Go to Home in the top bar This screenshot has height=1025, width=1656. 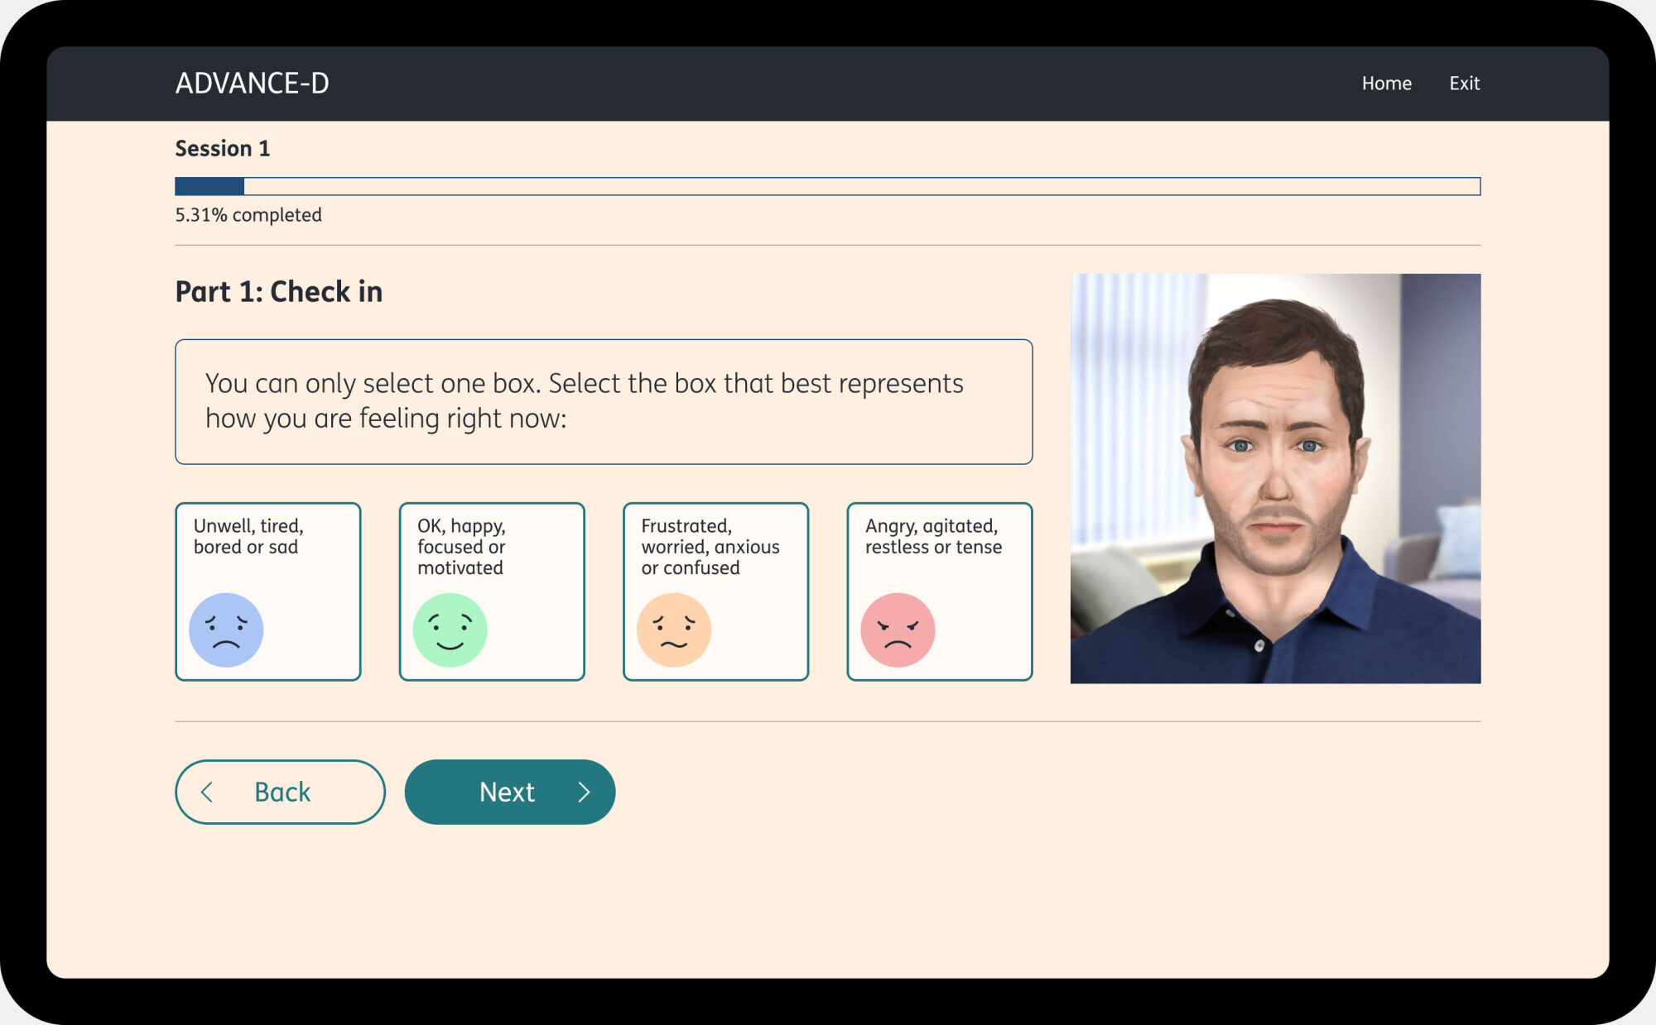click(1387, 84)
